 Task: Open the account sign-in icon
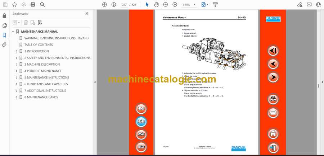[319, 5]
